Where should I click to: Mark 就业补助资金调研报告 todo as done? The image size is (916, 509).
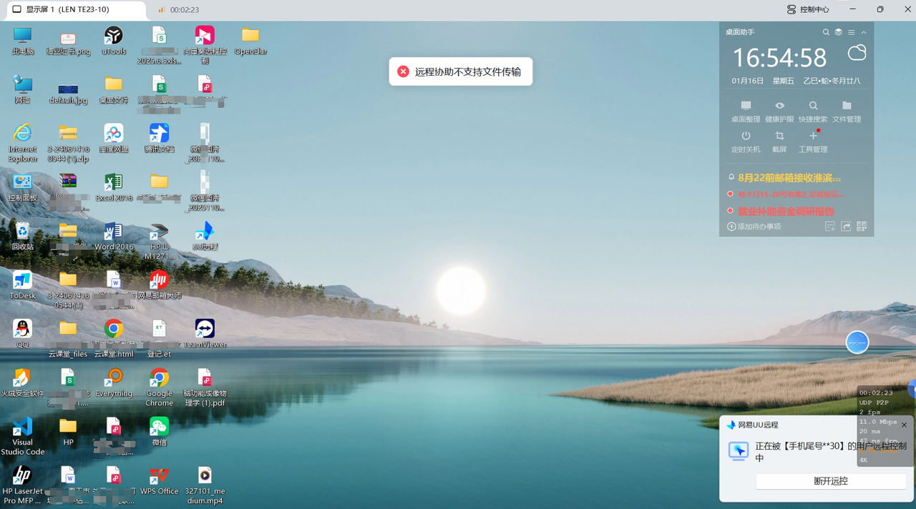730,211
